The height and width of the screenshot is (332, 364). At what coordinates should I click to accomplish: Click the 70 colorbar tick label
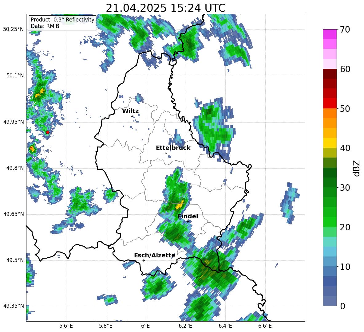345,30
